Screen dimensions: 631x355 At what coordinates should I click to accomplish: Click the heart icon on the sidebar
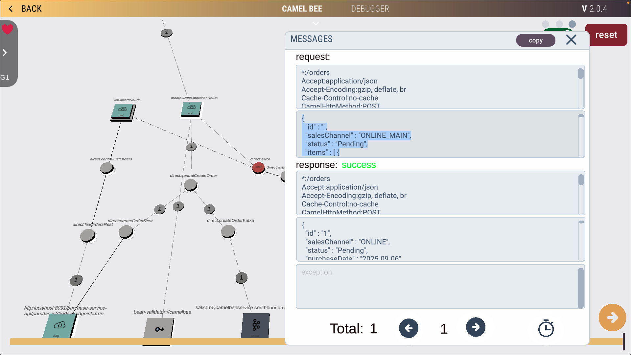coord(7,29)
